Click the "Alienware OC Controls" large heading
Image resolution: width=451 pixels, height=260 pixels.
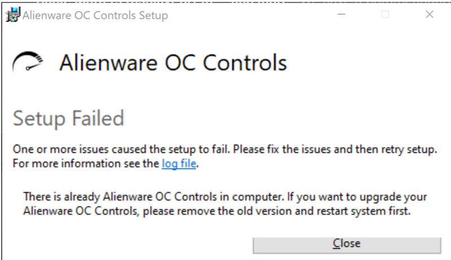[173, 62]
